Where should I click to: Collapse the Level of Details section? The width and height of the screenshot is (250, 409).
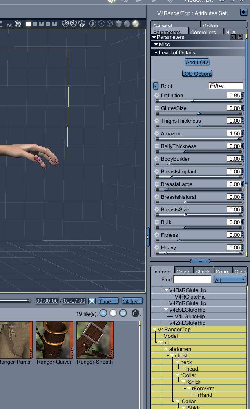pyautogui.click(x=156, y=52)
